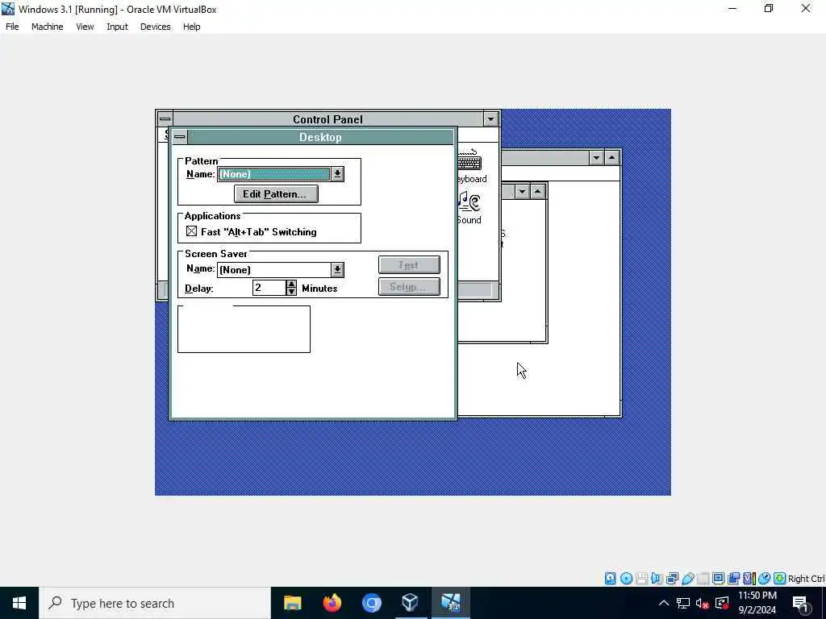Select the running Windows 3.1 VM taskbar icon
This screenshot has height=619, width=826.
click(450, 603)
